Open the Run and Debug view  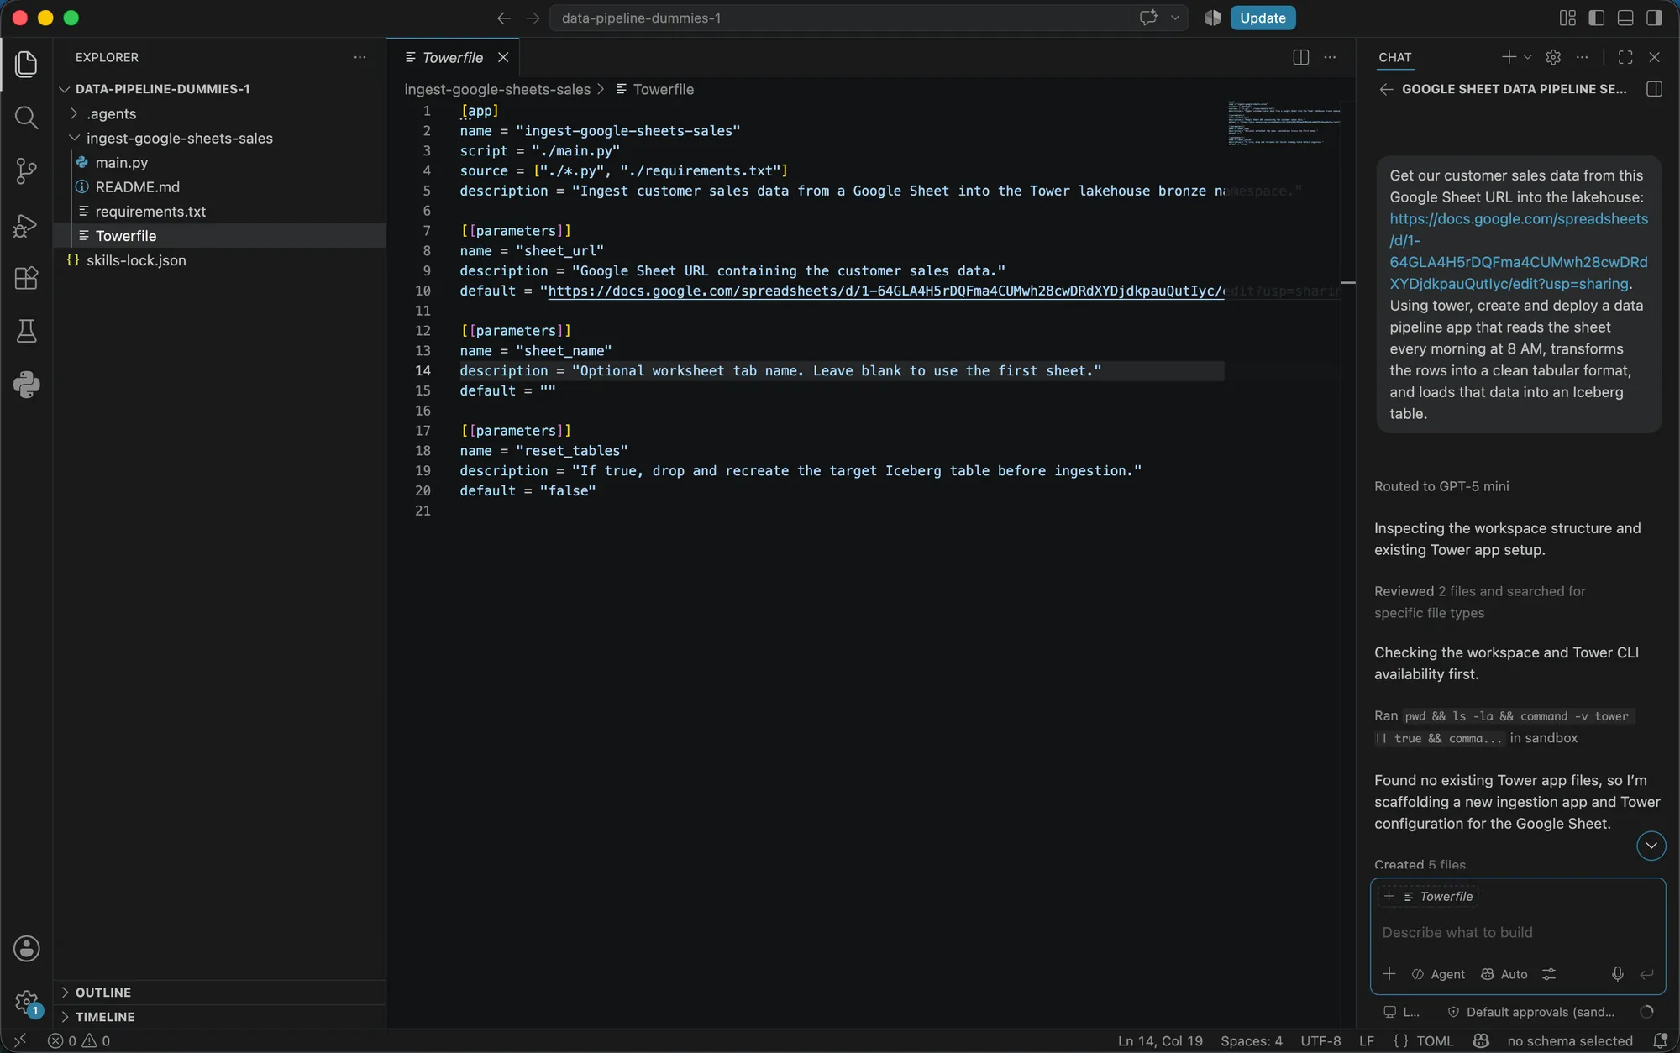coord(26,225)
